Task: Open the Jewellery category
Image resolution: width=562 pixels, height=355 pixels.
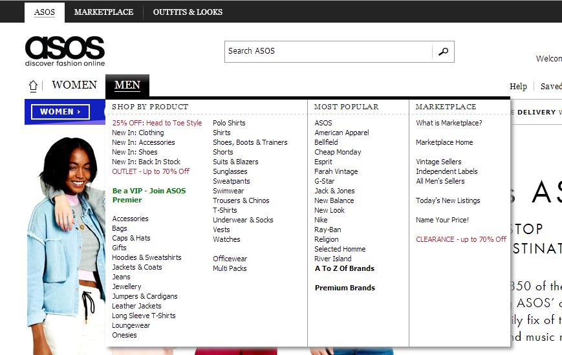Action: click(127, 286)
